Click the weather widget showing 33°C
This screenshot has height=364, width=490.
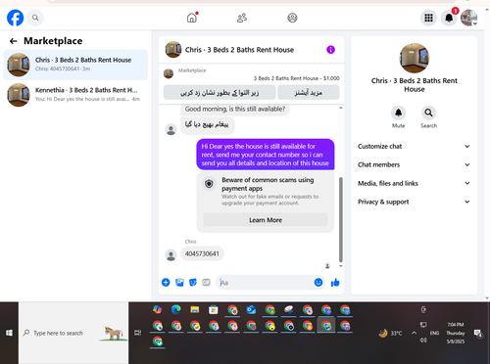390,333
